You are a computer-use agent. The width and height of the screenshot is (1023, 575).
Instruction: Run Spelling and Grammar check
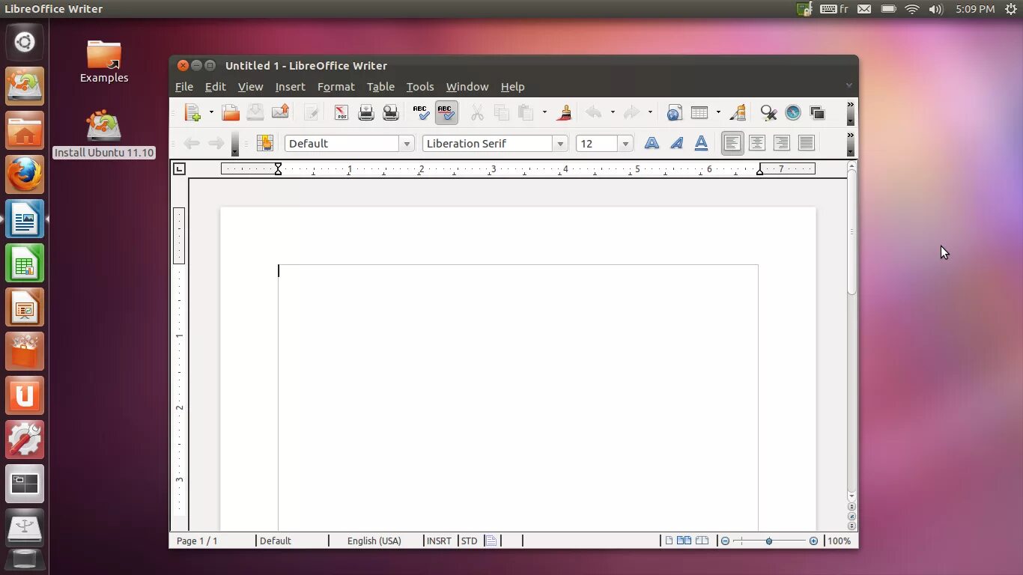421,112
